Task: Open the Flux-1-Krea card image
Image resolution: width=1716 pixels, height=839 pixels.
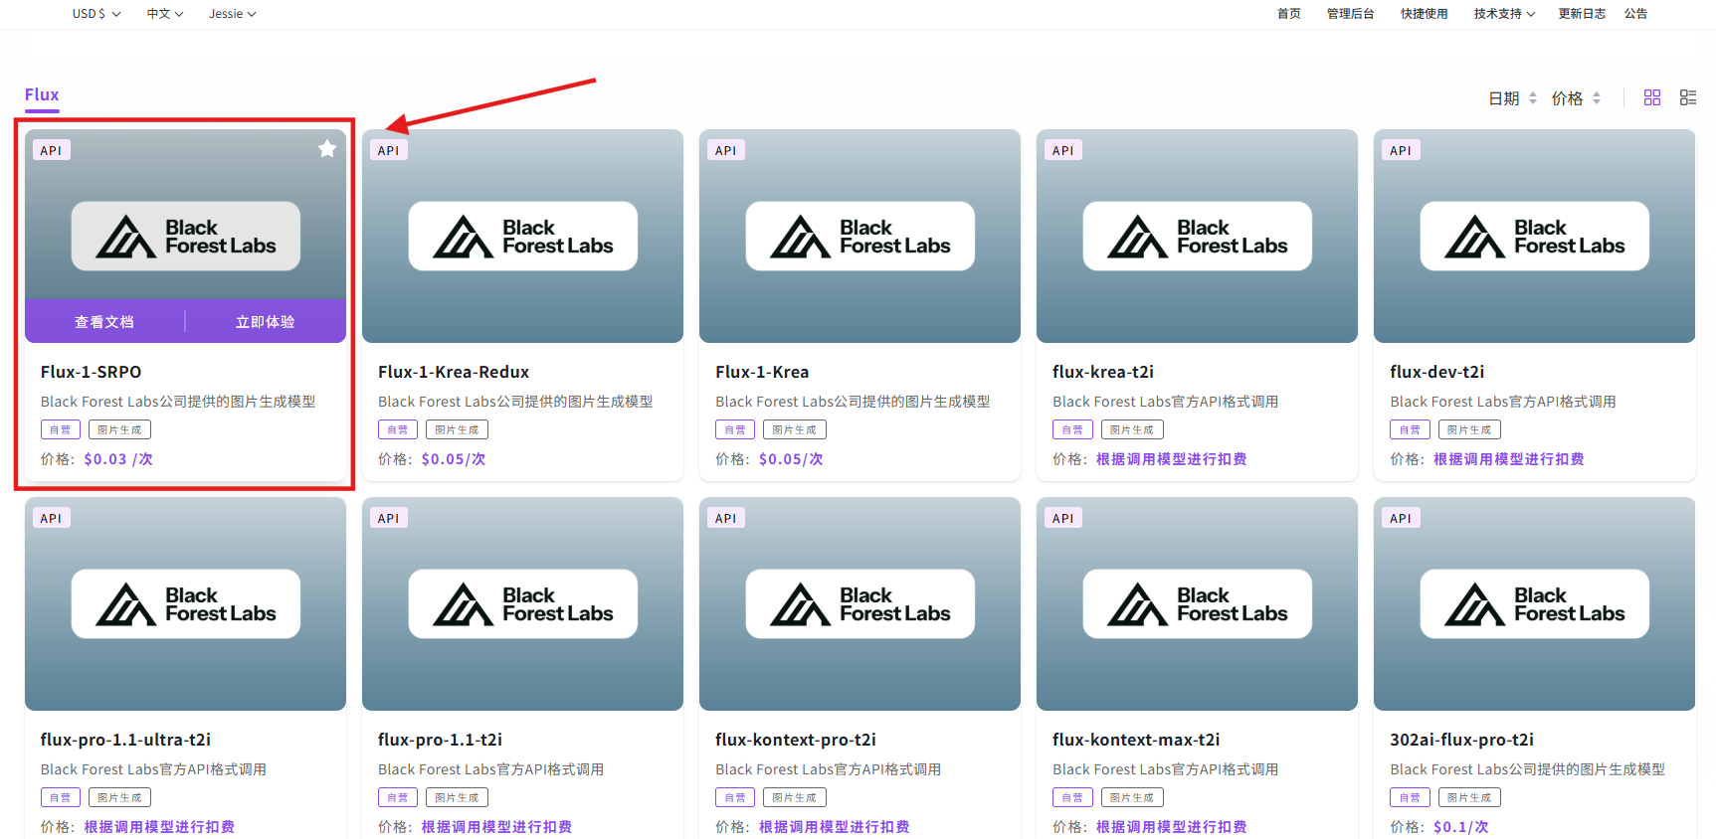Action: tap(859, 237)
